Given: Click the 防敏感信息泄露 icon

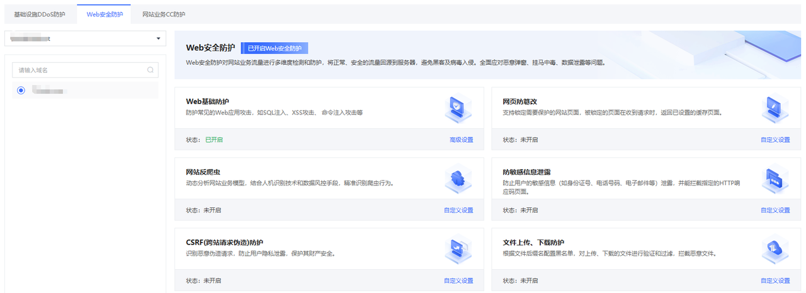Looking at the screenshot, I should (774, 180).
